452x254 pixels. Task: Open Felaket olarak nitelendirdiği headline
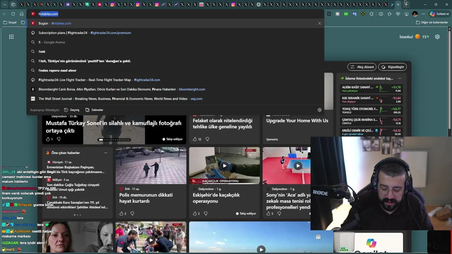[x=222, y=123]
